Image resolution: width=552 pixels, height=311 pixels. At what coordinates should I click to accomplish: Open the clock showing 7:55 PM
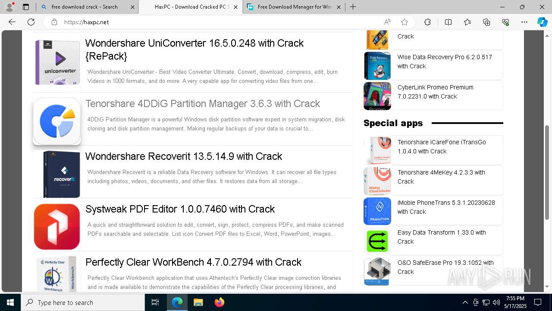pos(515,302)
